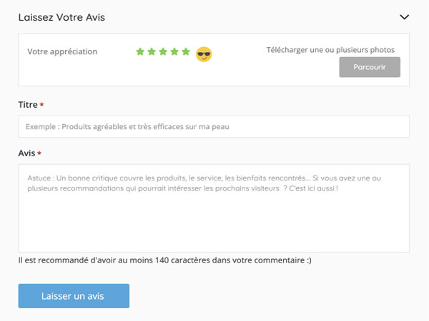This screenshot has width=429, height=321.
Task: Focus the Titre text field
Action: tap(214, 127)
